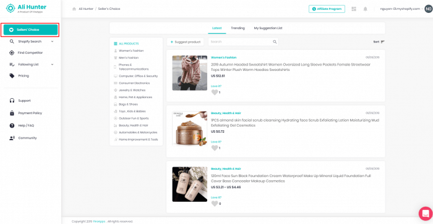The width and height of the screenshot is (433, 224).
Task: Open the 1PCS almond skin facial scrub title
Action: 295,123
